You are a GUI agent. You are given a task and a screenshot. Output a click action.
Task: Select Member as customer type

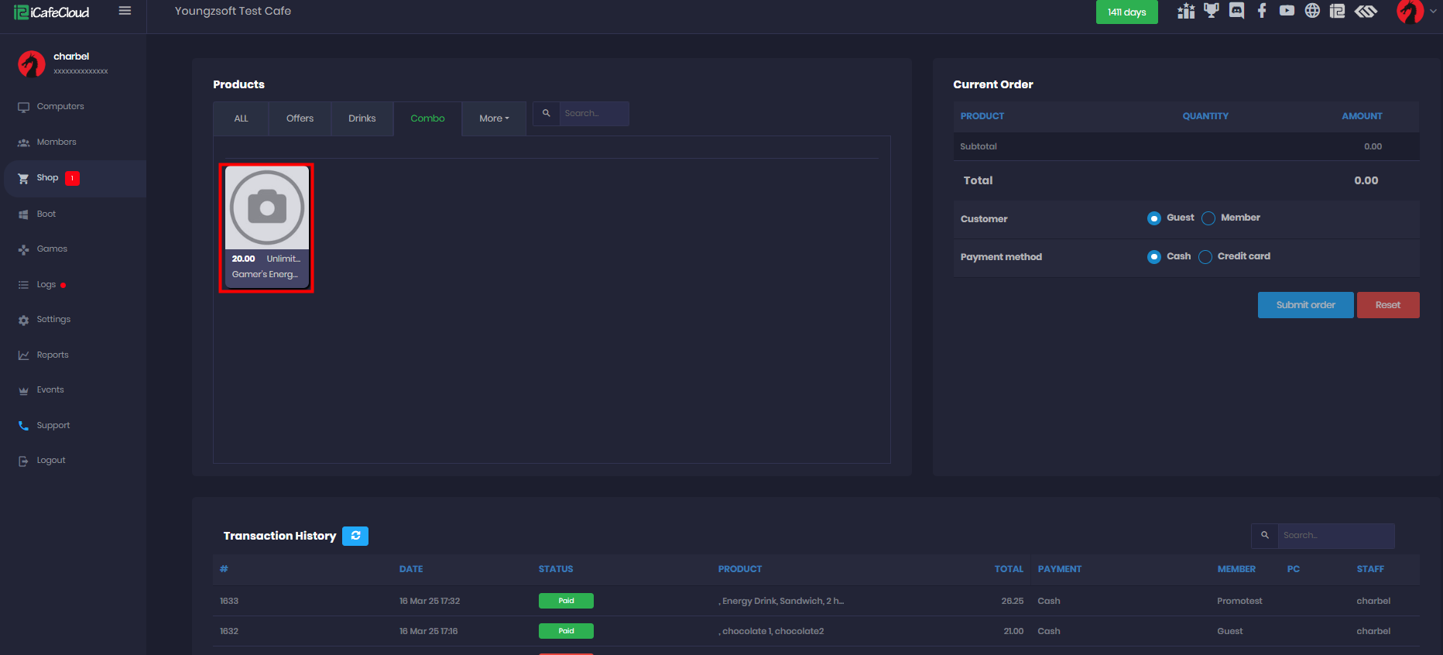click(x=1208, y=218)
